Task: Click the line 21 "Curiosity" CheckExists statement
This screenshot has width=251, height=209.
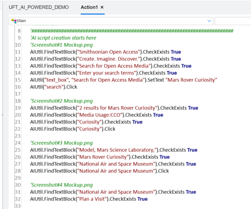Action: 86,122
